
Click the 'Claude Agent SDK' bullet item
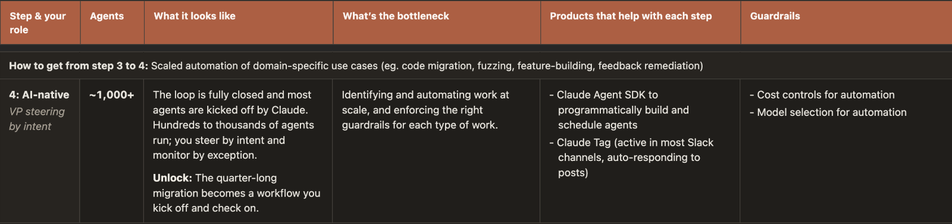click(619, 110)
